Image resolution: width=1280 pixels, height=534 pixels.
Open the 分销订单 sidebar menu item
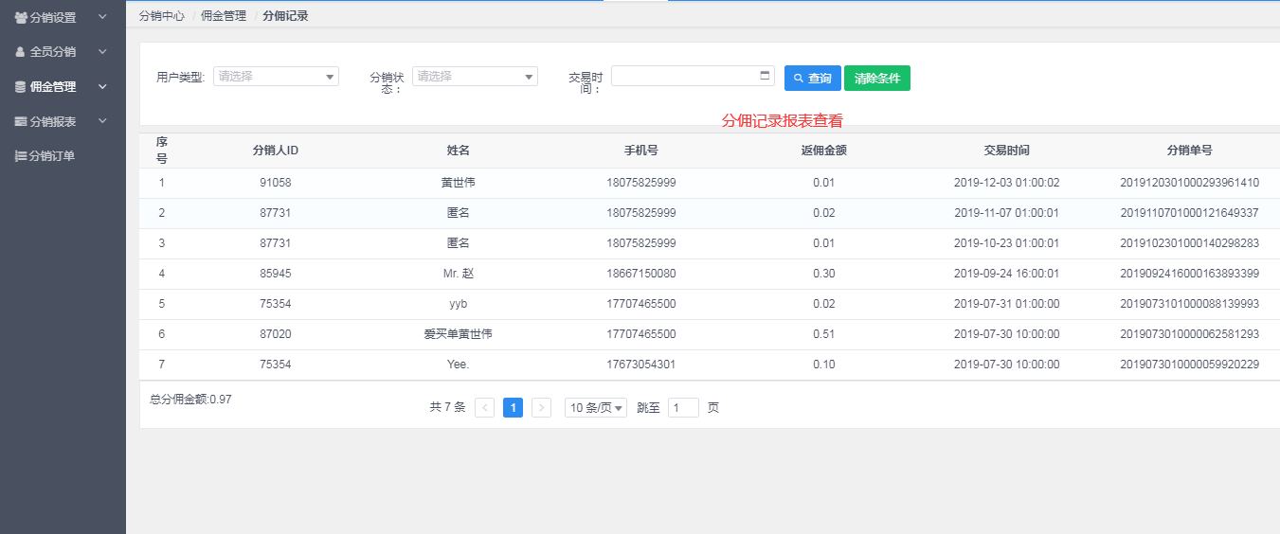click(x=52, y=156)
